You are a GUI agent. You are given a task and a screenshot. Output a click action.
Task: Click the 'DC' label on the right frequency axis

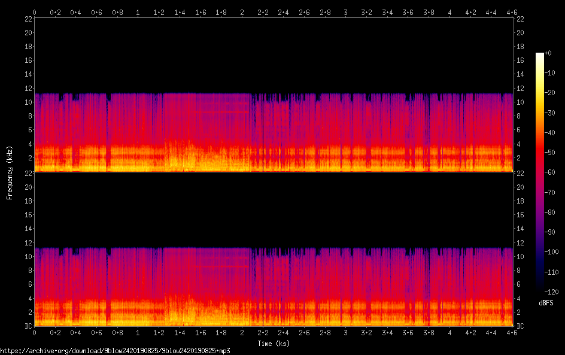pyautogui.click(x=520, y=326)
